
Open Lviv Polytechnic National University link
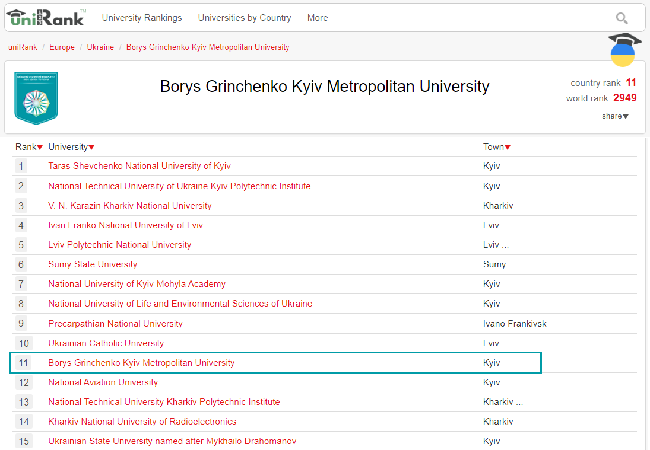pos(120,245)
